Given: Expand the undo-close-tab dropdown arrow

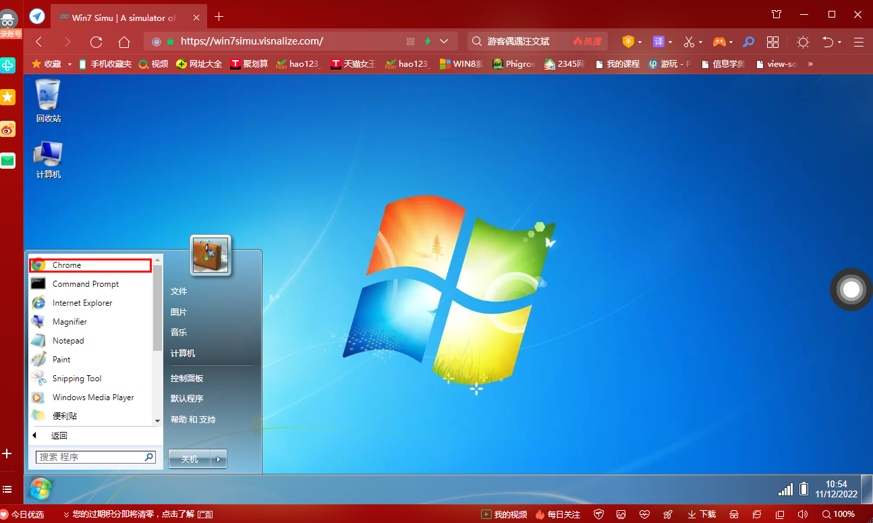Looking at the screenshot, I should pos(841,42).
